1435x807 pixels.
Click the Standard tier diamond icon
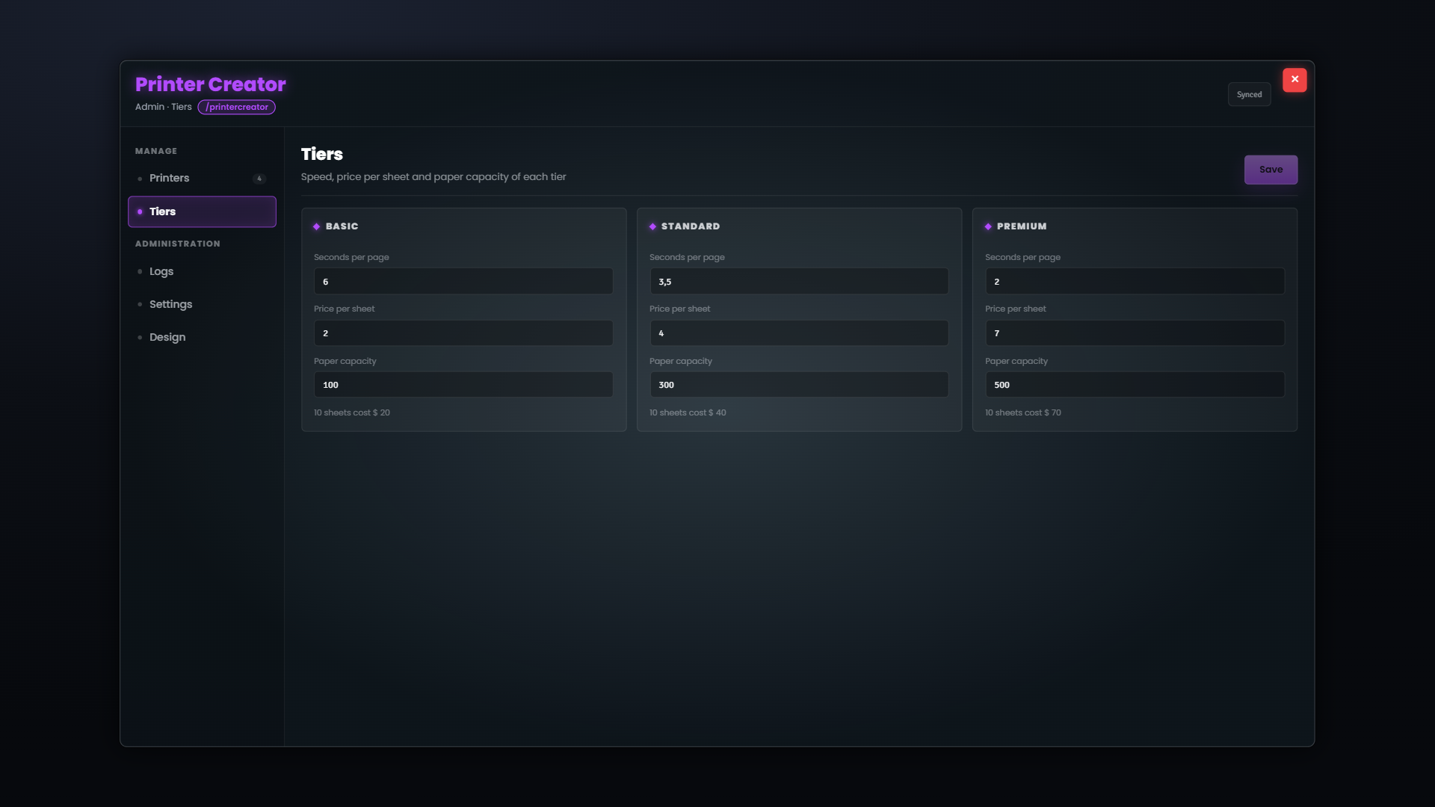pyautogui.click(x=652, y=226)
